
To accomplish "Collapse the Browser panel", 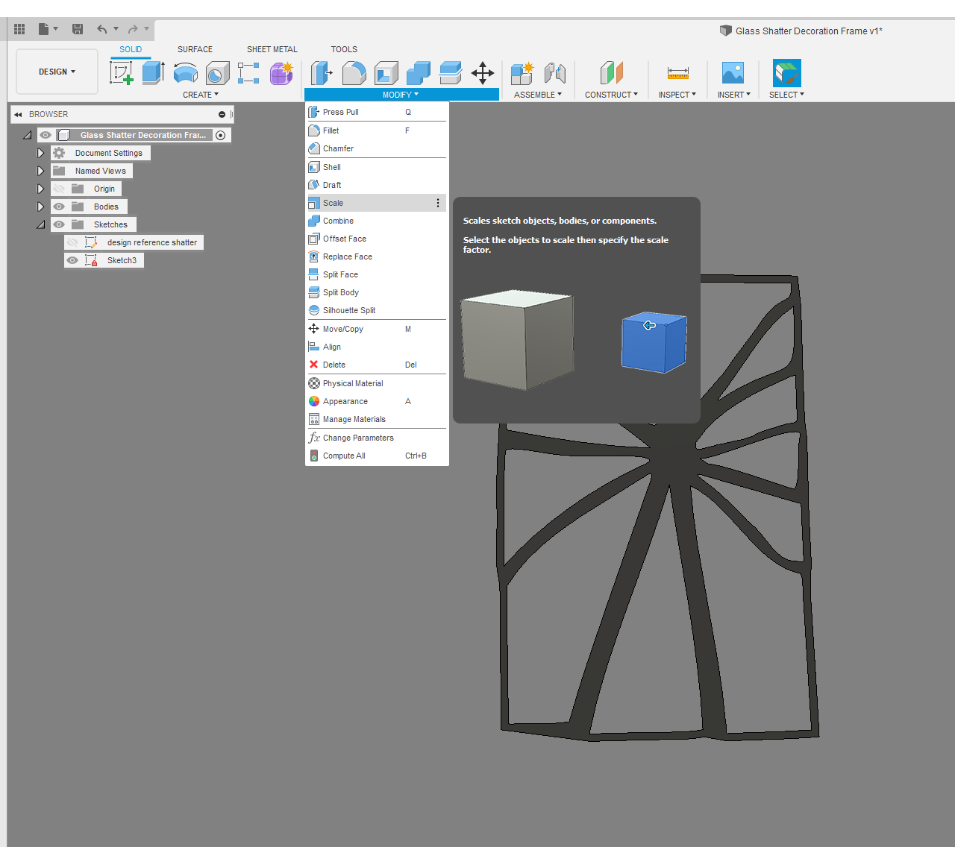I will [x=18, y=113].
